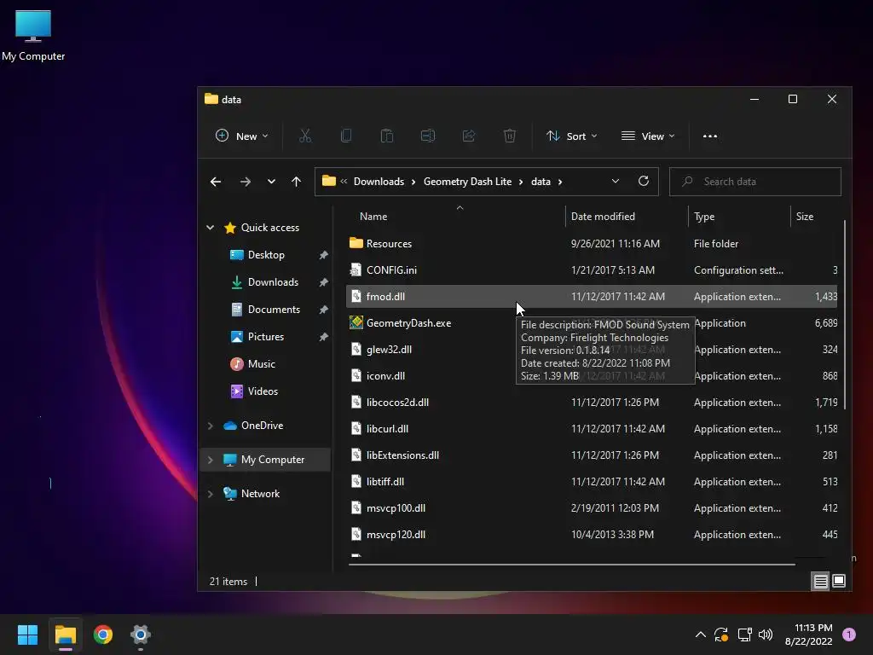Expand the Network tree node
The height and width of the screenshot is (655, 873).
tap(211, 494)
